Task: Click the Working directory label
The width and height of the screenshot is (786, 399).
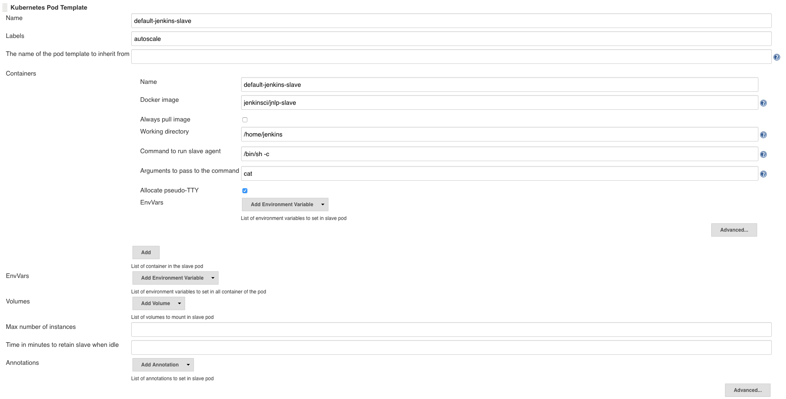Action: 164,131
